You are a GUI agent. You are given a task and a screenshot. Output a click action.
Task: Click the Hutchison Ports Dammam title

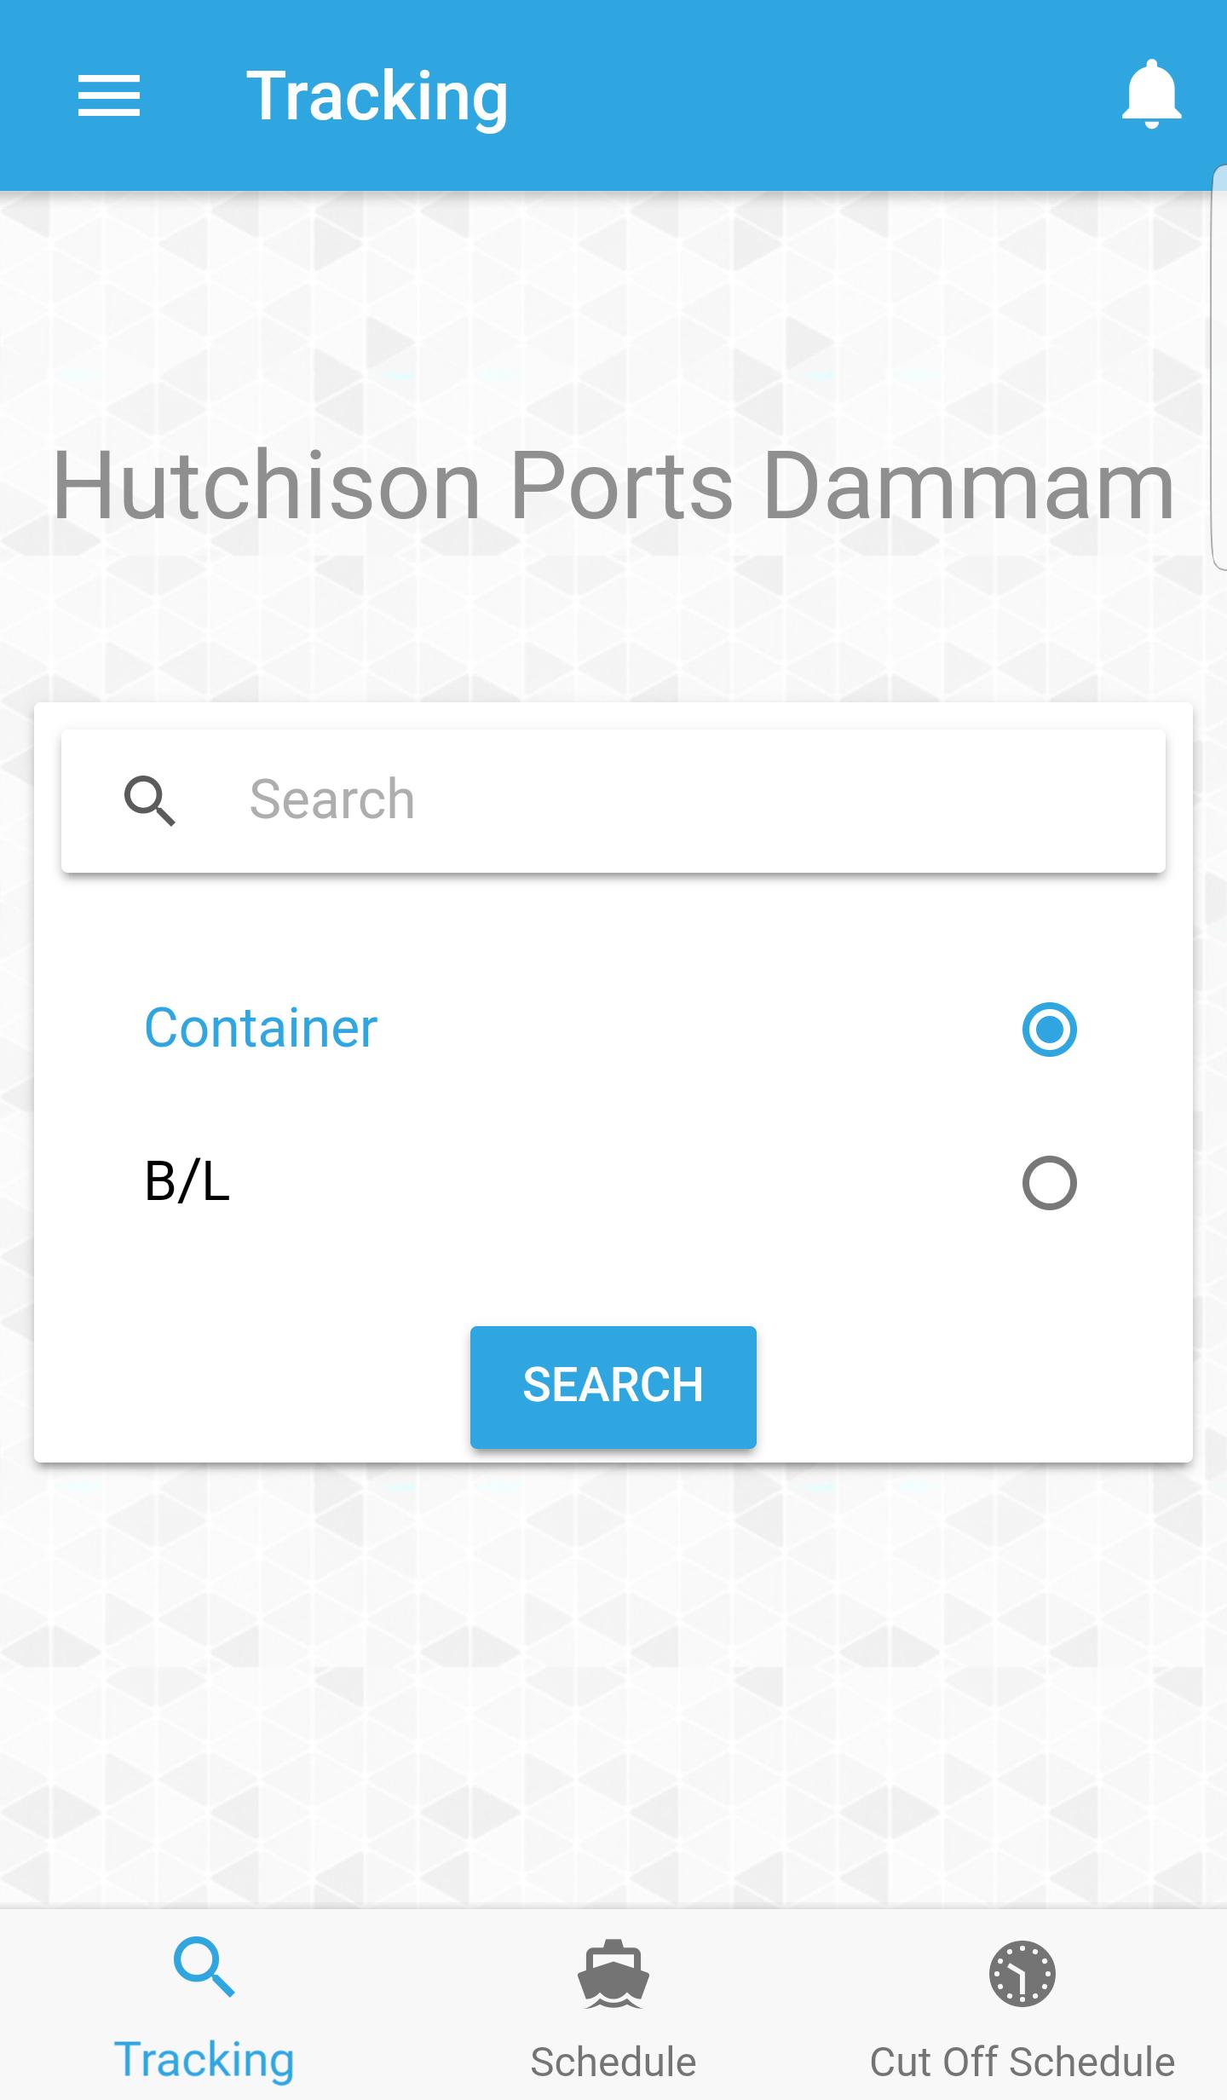(613, 486)
